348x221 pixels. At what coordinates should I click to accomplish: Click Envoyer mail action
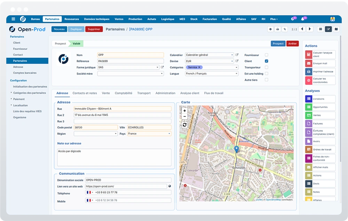320,63
